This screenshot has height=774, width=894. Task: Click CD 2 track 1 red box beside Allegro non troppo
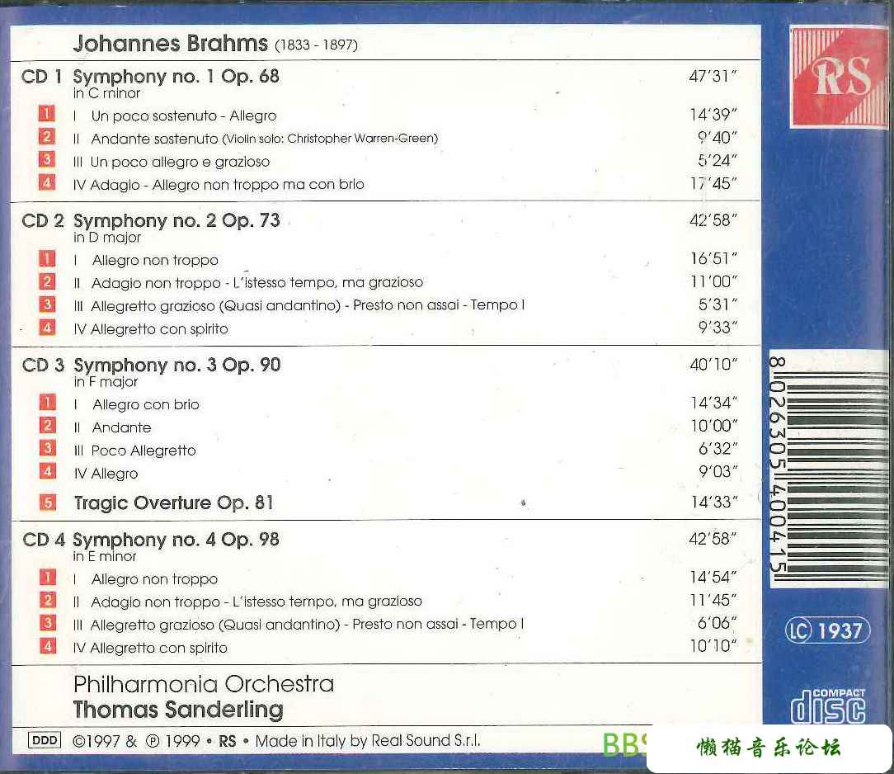47,258
